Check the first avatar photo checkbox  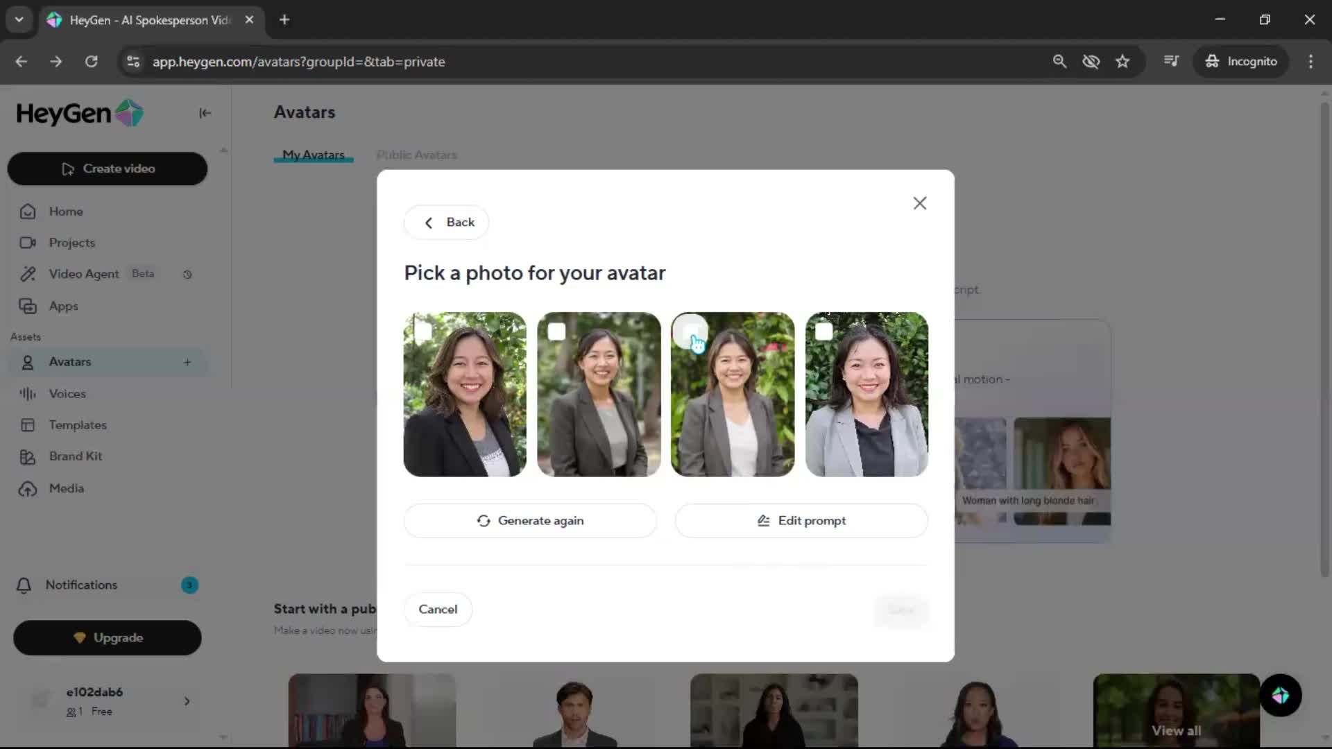coord(423,332)
